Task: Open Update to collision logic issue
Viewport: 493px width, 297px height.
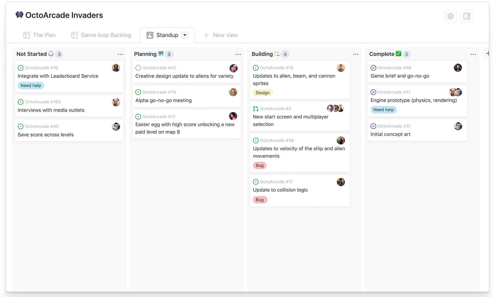Action: pos(280,190)
